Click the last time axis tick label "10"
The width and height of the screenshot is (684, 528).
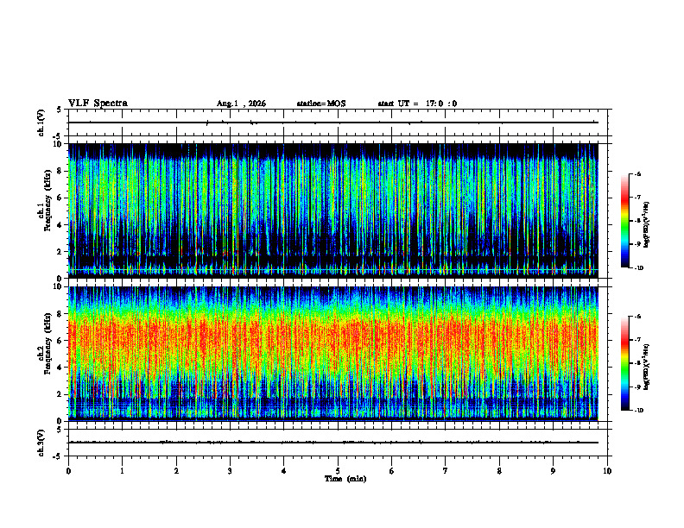607,471
